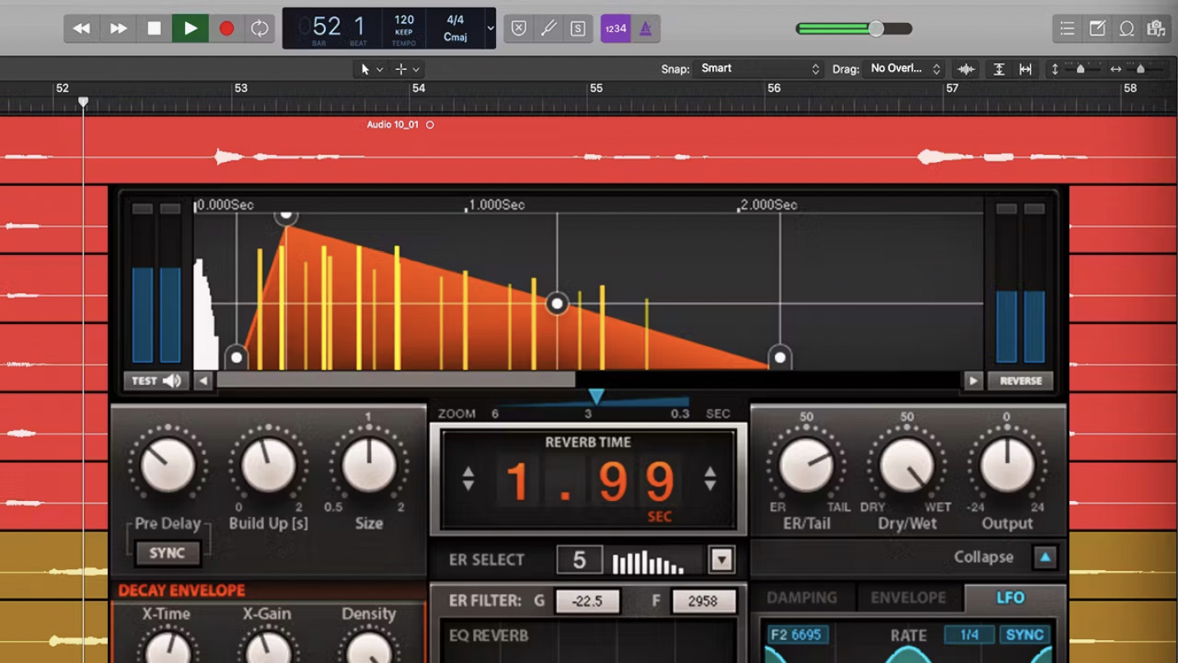
Task: Toggle Cycle loop mode
Action: tap(259, 29)
